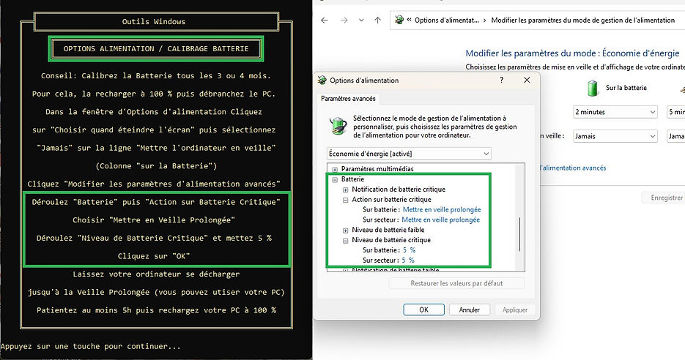Click breadcrumb Modifier les paramètres du mode
Viewport: 685px width, 360px height.
pyautogui.click(x=582, y=20)
